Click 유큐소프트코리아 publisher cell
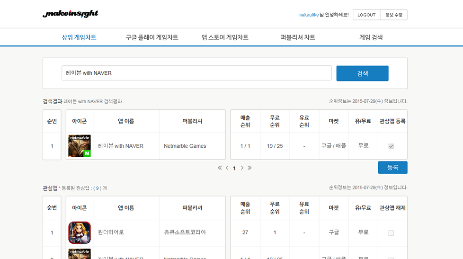 click(185, 232)
